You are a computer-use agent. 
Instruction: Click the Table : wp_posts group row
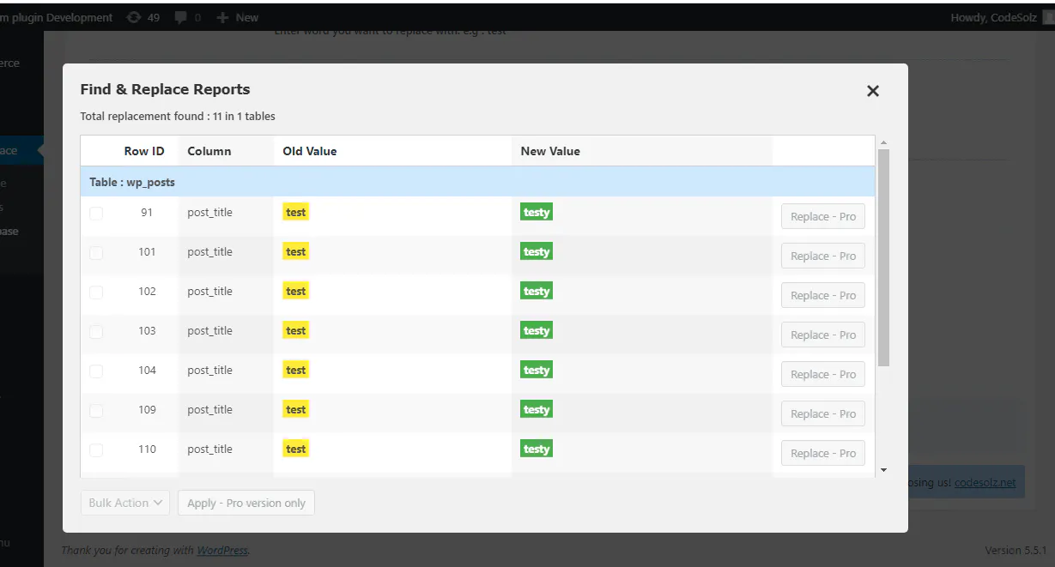click(477, 182)
